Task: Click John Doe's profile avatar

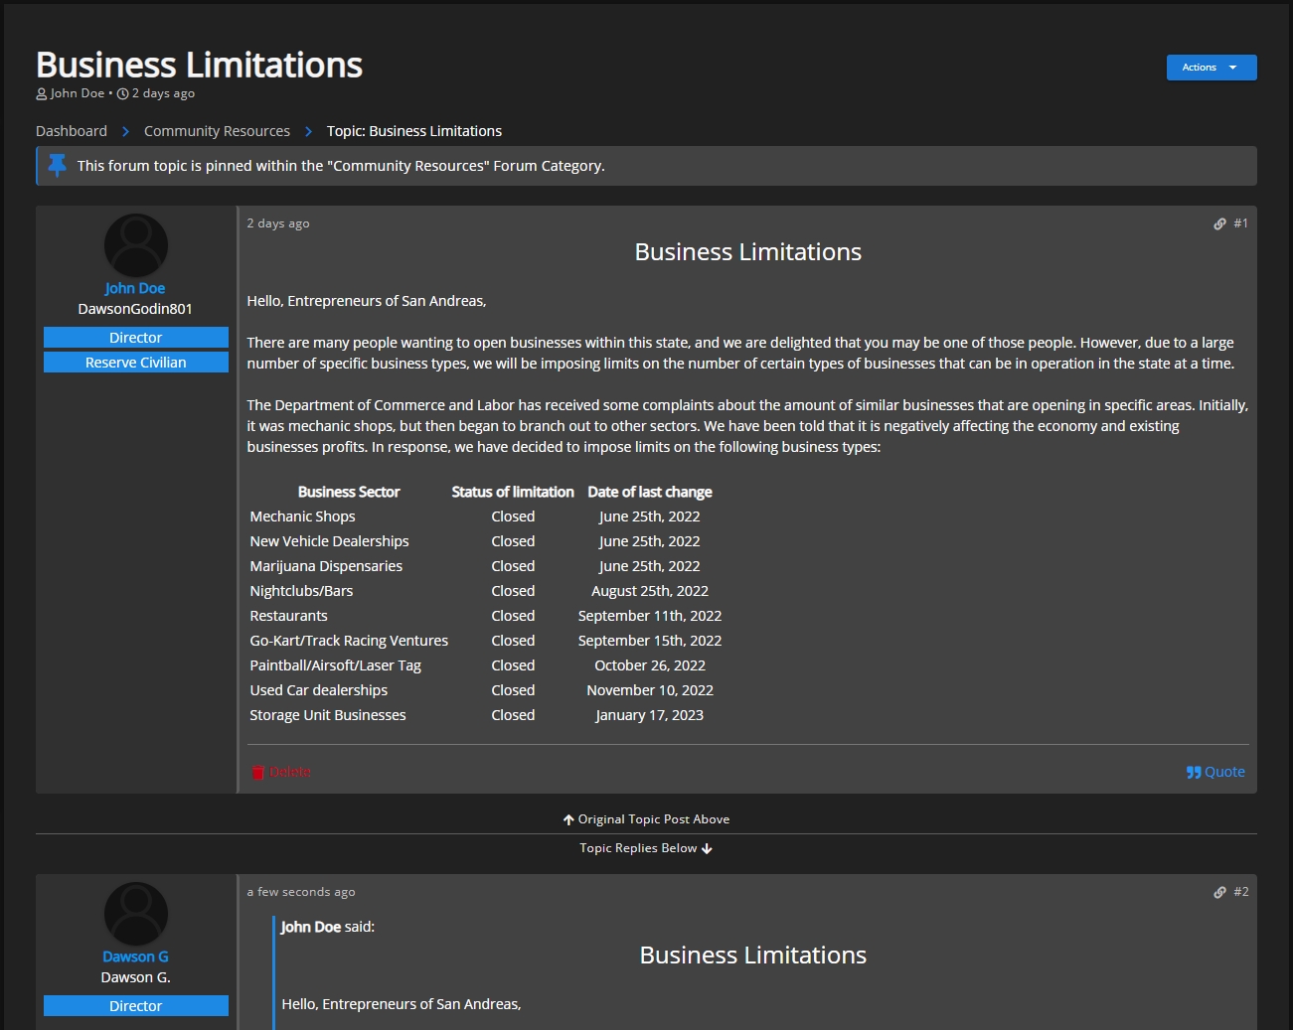Action: tap(136, 245)
